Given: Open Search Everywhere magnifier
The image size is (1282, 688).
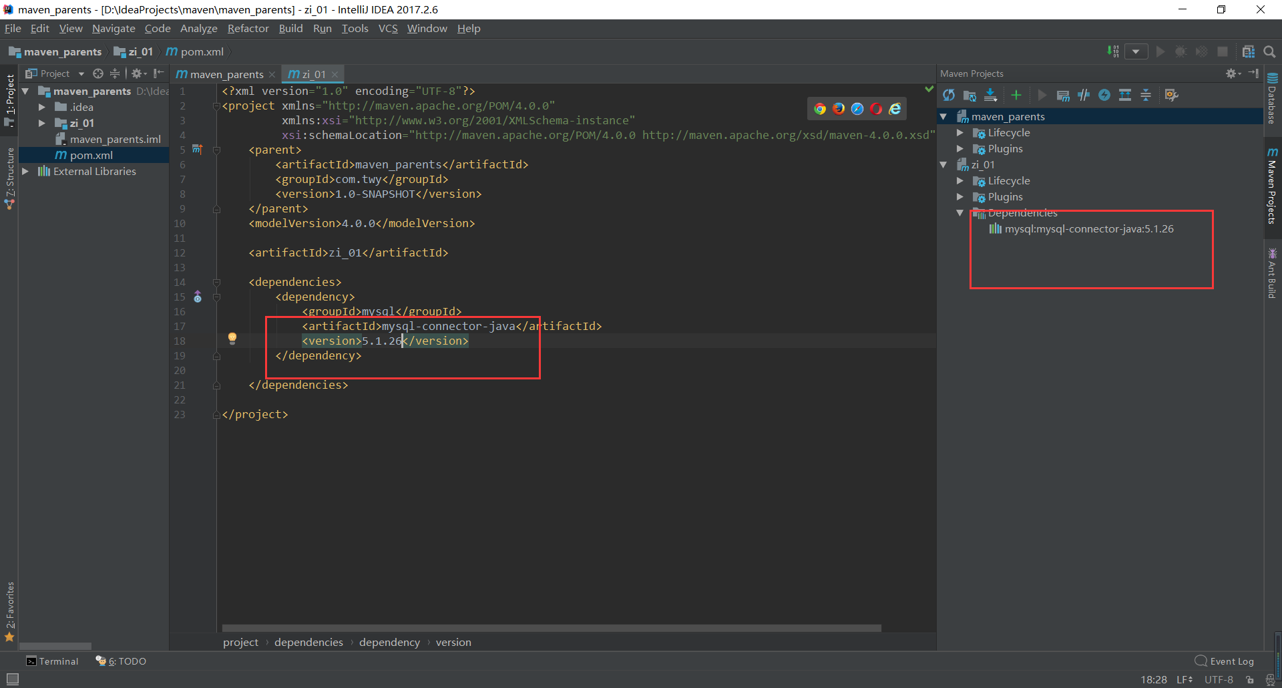Looking at the screenshot, I should pyautogui.click(x=1270, y=51).
